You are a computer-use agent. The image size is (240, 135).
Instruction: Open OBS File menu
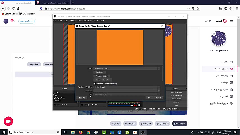click(55, 21)
